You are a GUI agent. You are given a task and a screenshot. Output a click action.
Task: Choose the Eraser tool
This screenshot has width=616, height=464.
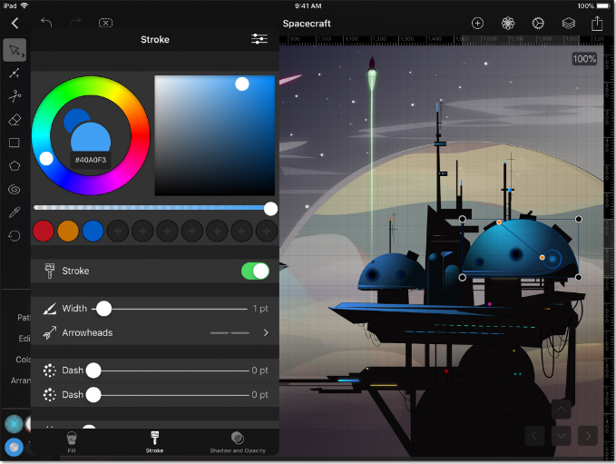tap(15, 120)
